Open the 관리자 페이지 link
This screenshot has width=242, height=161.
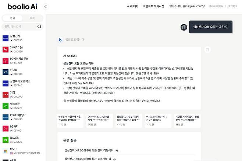[x=216, y=6]
